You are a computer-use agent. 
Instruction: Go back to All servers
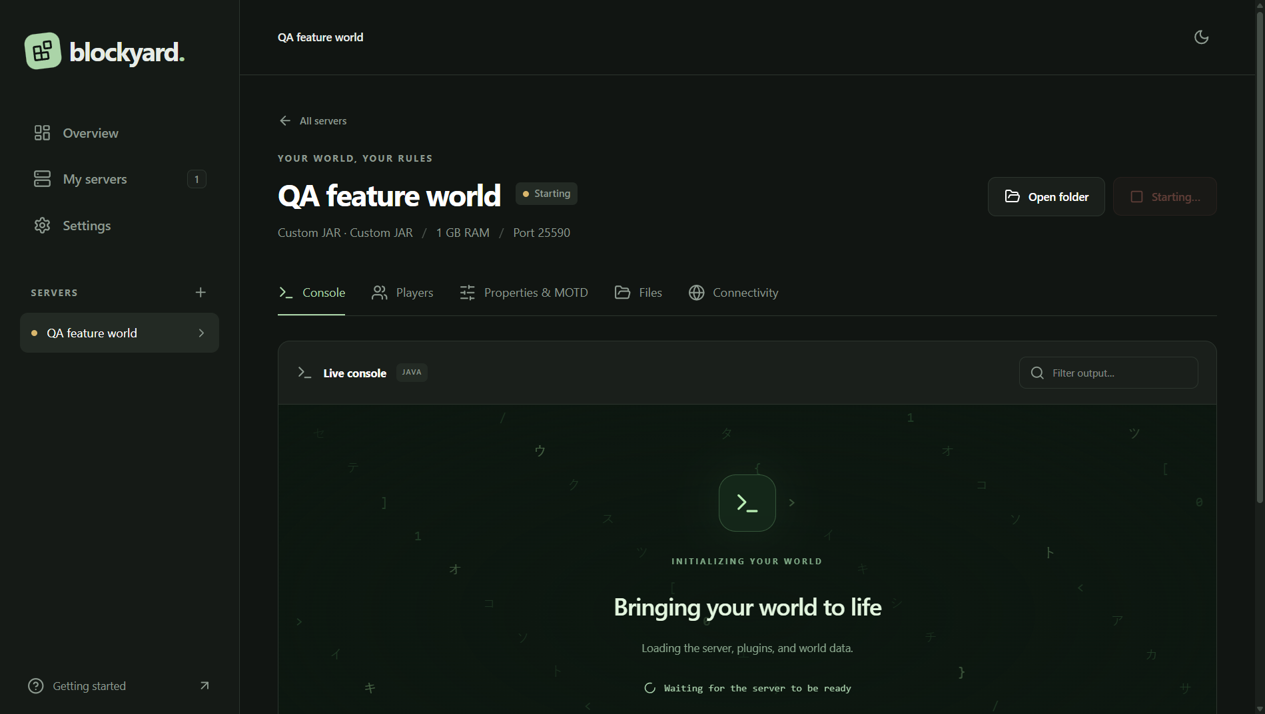[312, 120]
